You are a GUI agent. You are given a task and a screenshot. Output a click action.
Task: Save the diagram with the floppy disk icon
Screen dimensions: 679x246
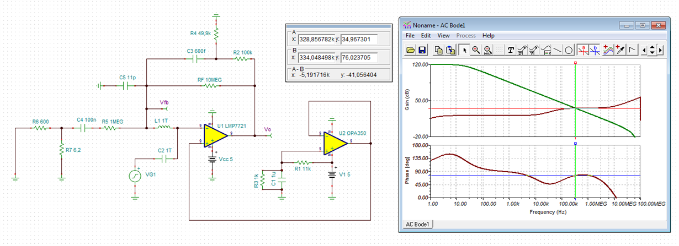(422, 50)
